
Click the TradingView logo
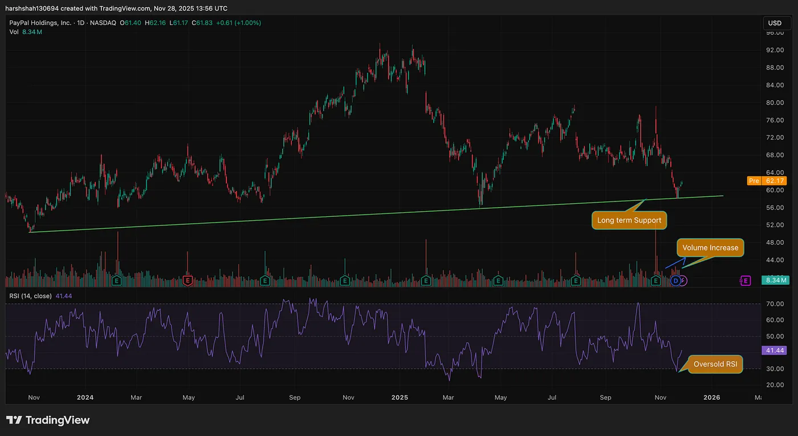tap(48, 420)
